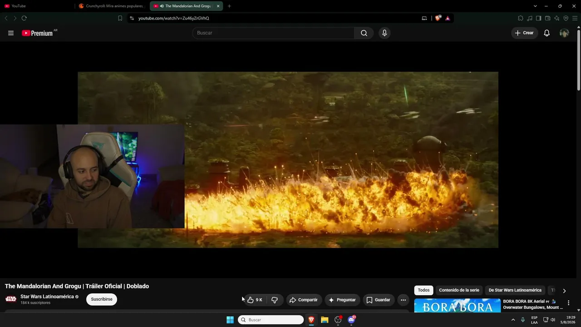Image resolution: width=581 pixels, height=327 pixels.
Task: Reload the page in the browser
Action: (x=24, y=18)
